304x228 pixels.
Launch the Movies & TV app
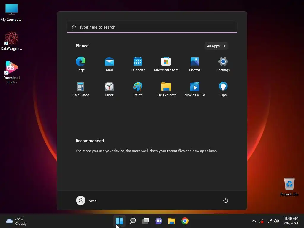[x=195, y=89]
